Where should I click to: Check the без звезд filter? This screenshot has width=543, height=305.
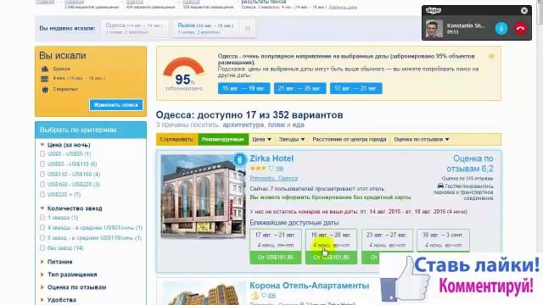(x=42, y=248)
